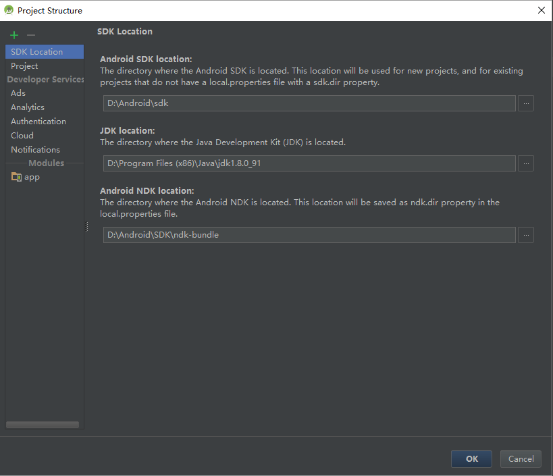The width and height of the screenshot is (553, 476).
Task: Open the Ads developer service
Action: click(18, 93)
